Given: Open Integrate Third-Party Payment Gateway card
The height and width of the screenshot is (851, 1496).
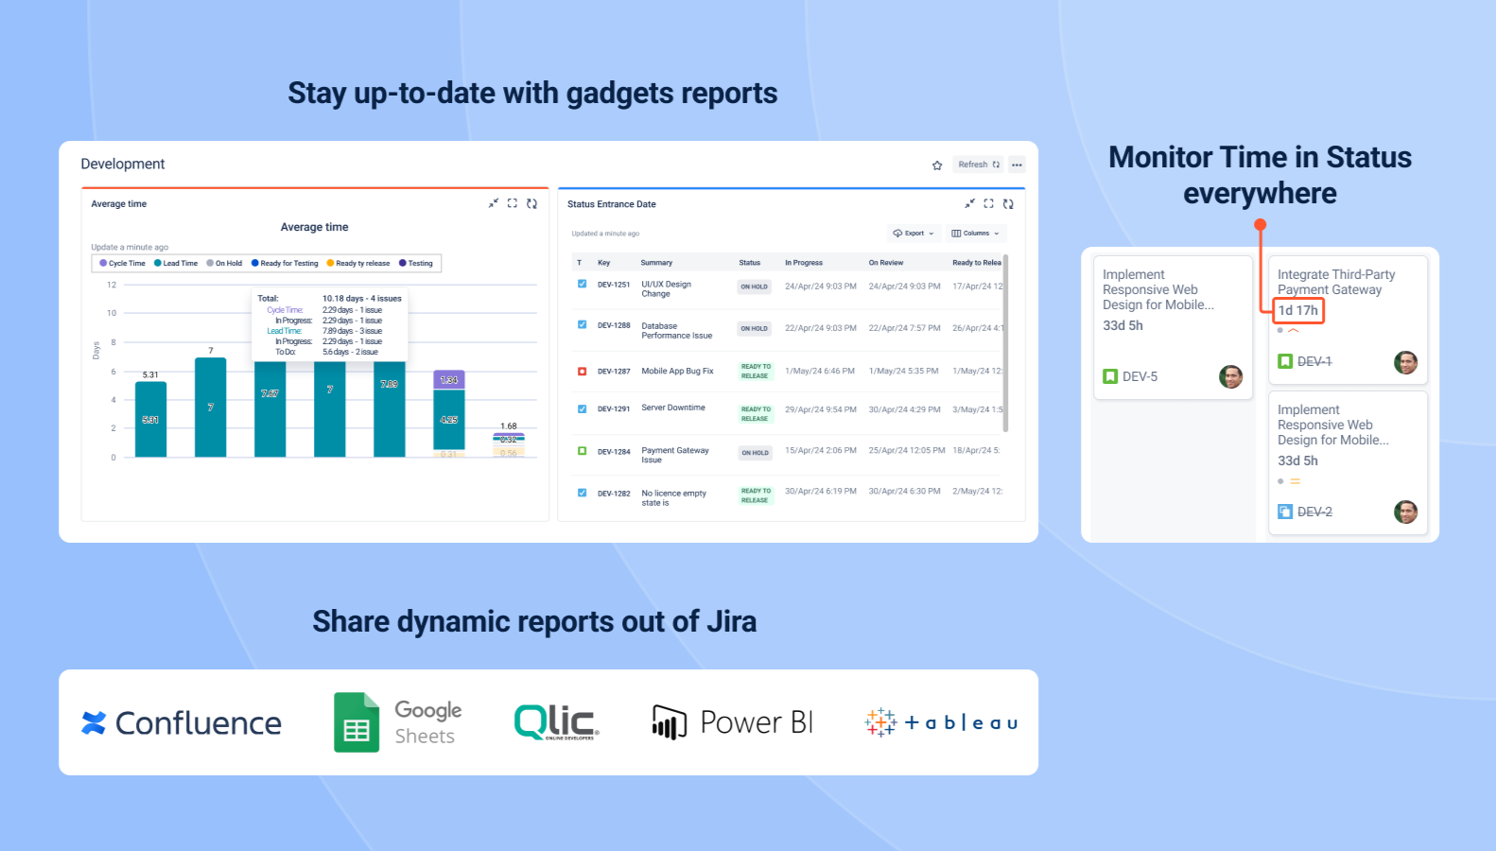Looking at the screenshot, I should pyautogui.click(x=1348, y=320).
